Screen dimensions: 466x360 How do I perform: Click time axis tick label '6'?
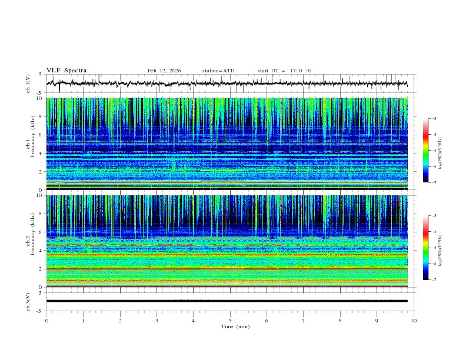pyautogui.click(x=267, y=321)
